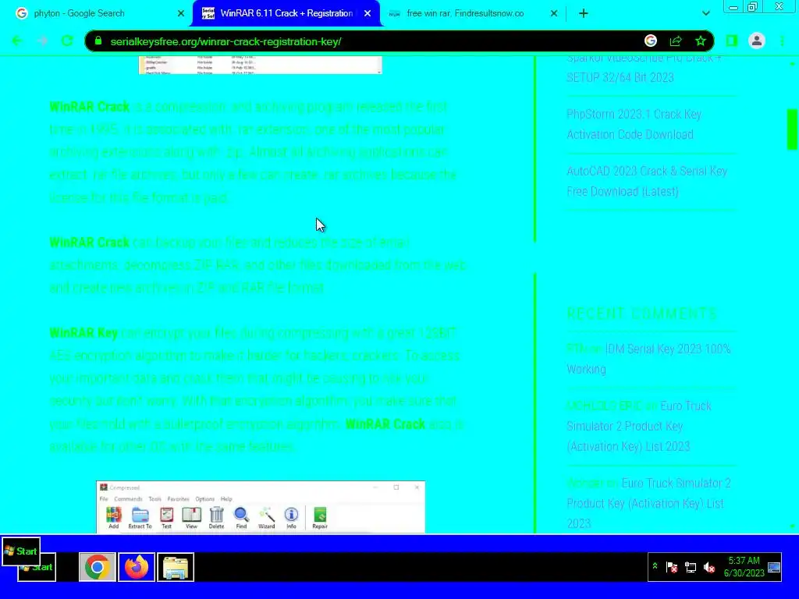This screenshot has width=799, height=599.
Task: Click Extract To icon in WinRAR image
Action: [140, 518]
